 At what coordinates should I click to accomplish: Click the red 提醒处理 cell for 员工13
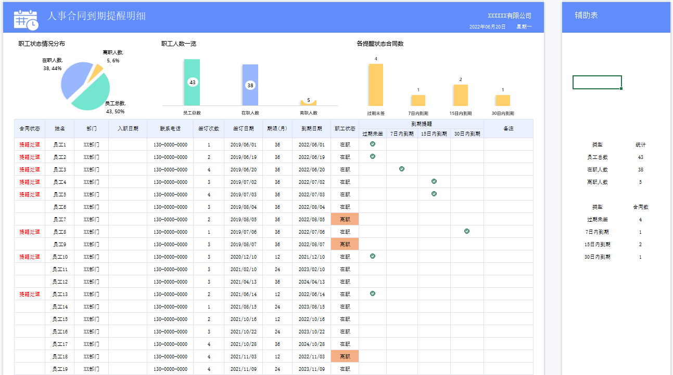click(x=30, y=294)
